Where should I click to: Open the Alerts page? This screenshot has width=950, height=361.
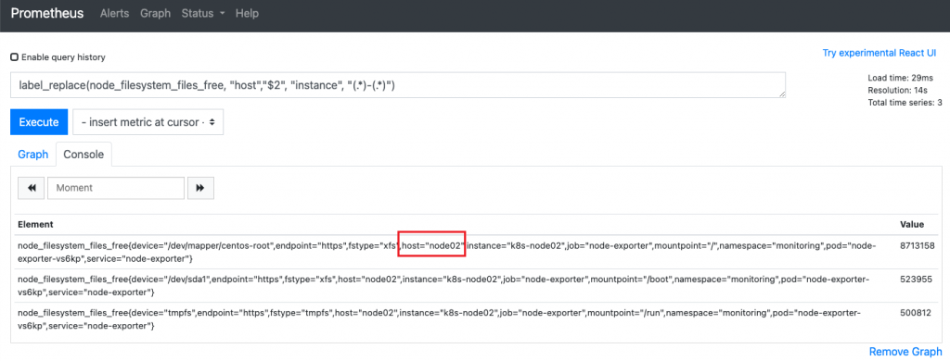114,13
